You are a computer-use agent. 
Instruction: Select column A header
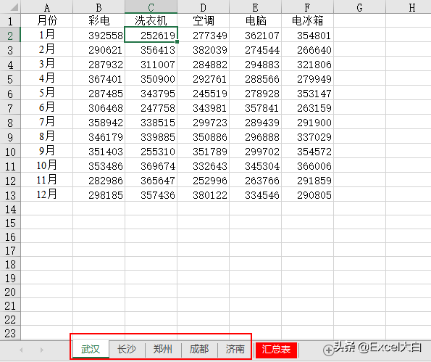pyautogui.click(x=47, y=7)
